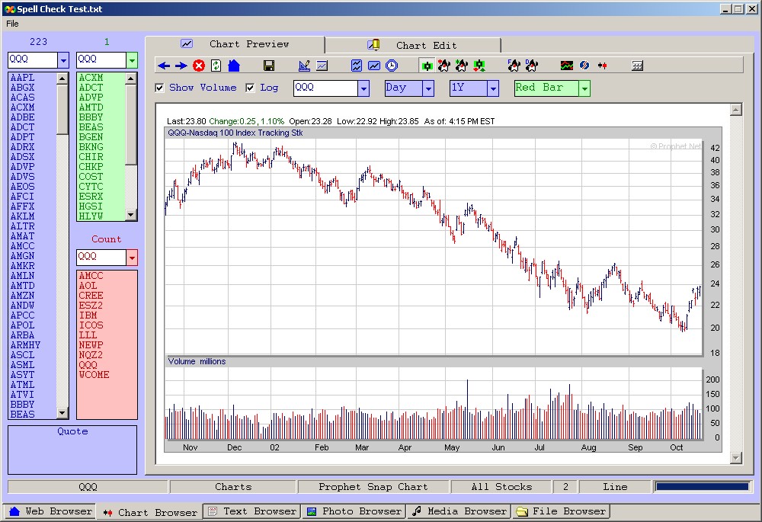Screen dimensions: 762x522
Task: Toggle the Log scale checkbox
Action: point(250,88)
